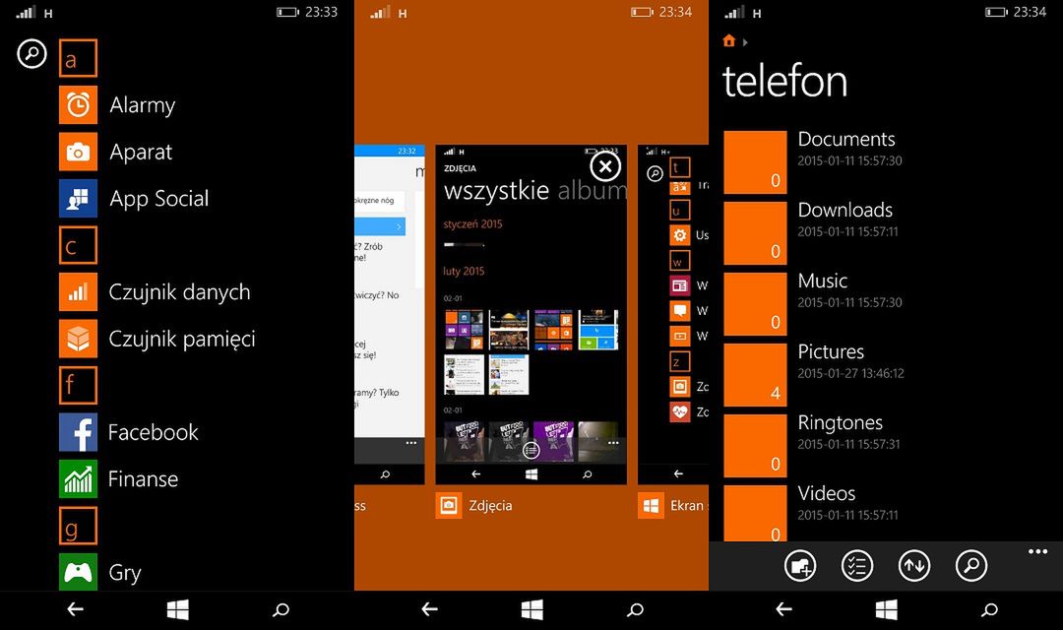Tap the search circle atop the app list
Image resolution: width=1063 pixels, height=630 pixels.
point(31,54)
